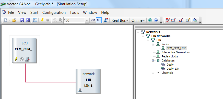Open help with blue question icon
The width and height of the screenshot is (223, 99).
(156, 20)
